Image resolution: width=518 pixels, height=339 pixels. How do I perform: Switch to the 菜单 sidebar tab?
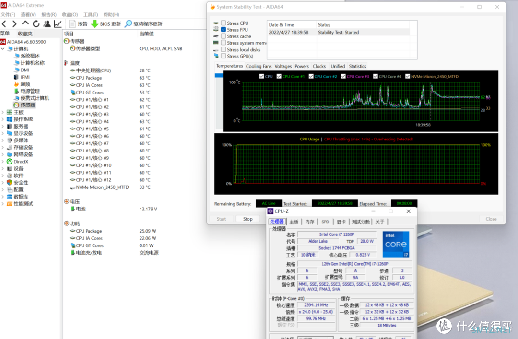click(x=5, y=34)
